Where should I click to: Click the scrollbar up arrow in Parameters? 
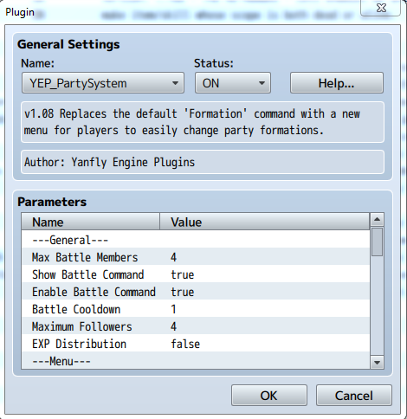click(377, 220)
